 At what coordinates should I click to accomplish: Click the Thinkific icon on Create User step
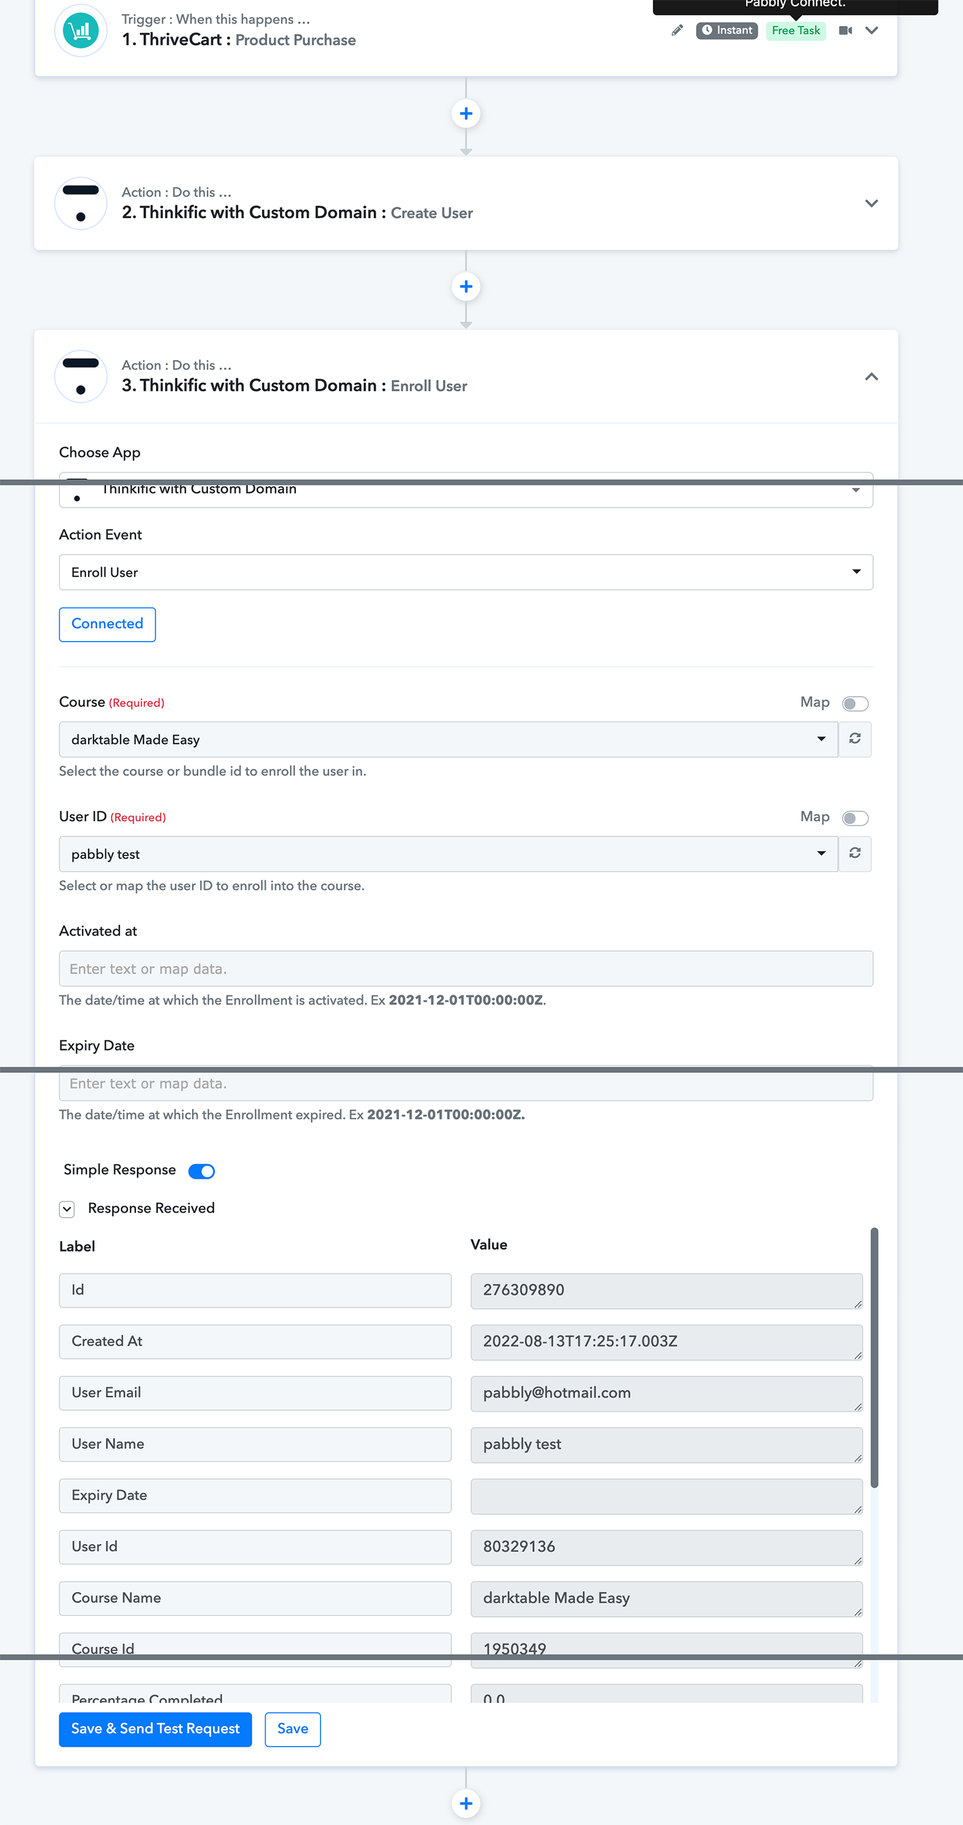[81, 203]
